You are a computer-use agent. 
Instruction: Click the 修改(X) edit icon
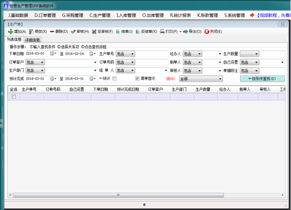click(x=31, y=32)
